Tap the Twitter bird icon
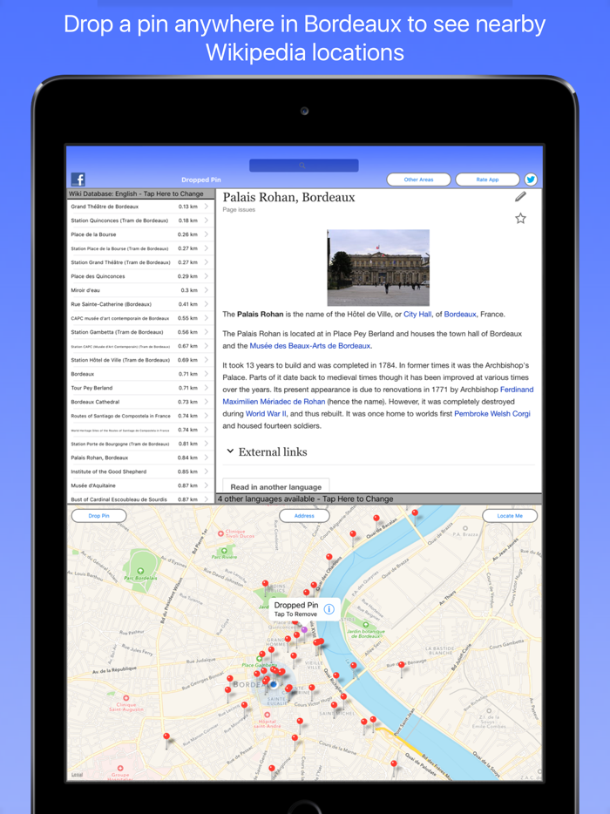610x814 pixels. tap(531, 180)
